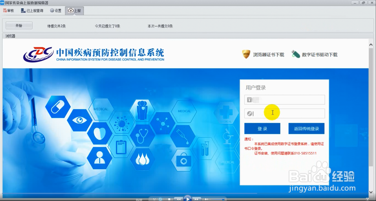376x201 pixels.
Task: Click the 本次一共提交0条 status text
Action: (x=160, y=26)
